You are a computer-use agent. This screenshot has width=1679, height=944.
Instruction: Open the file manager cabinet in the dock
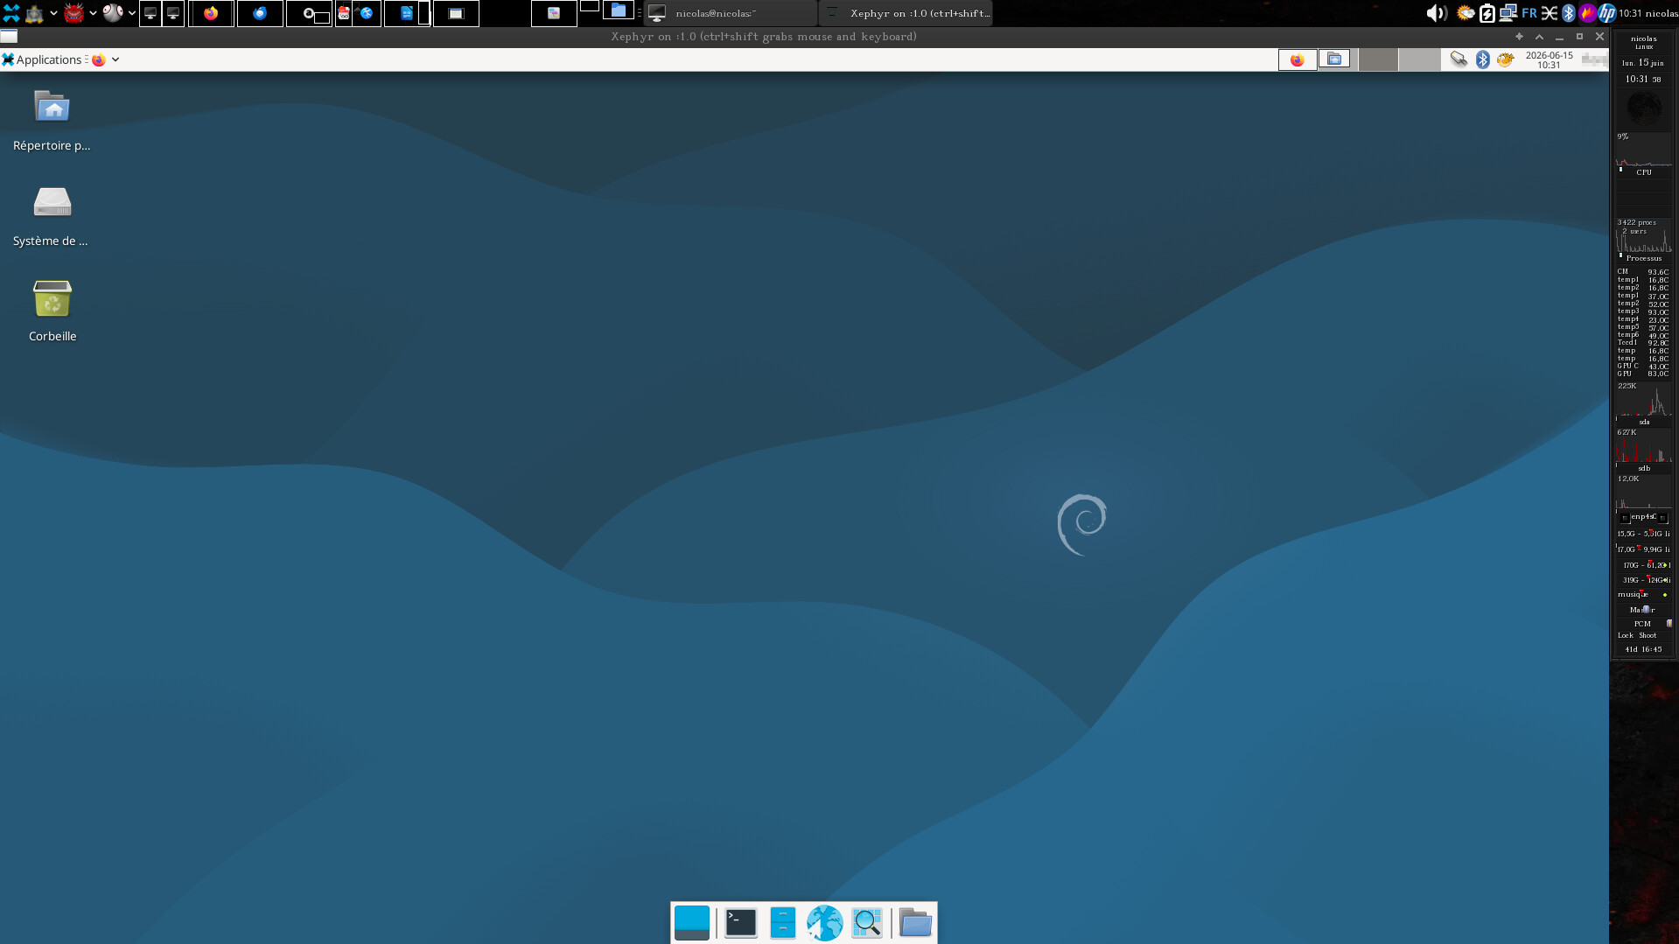coord(782,923)
